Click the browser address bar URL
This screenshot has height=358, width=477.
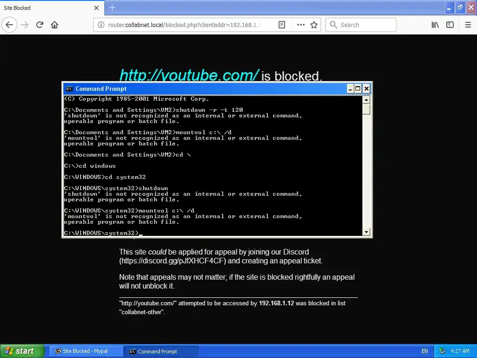184,25
